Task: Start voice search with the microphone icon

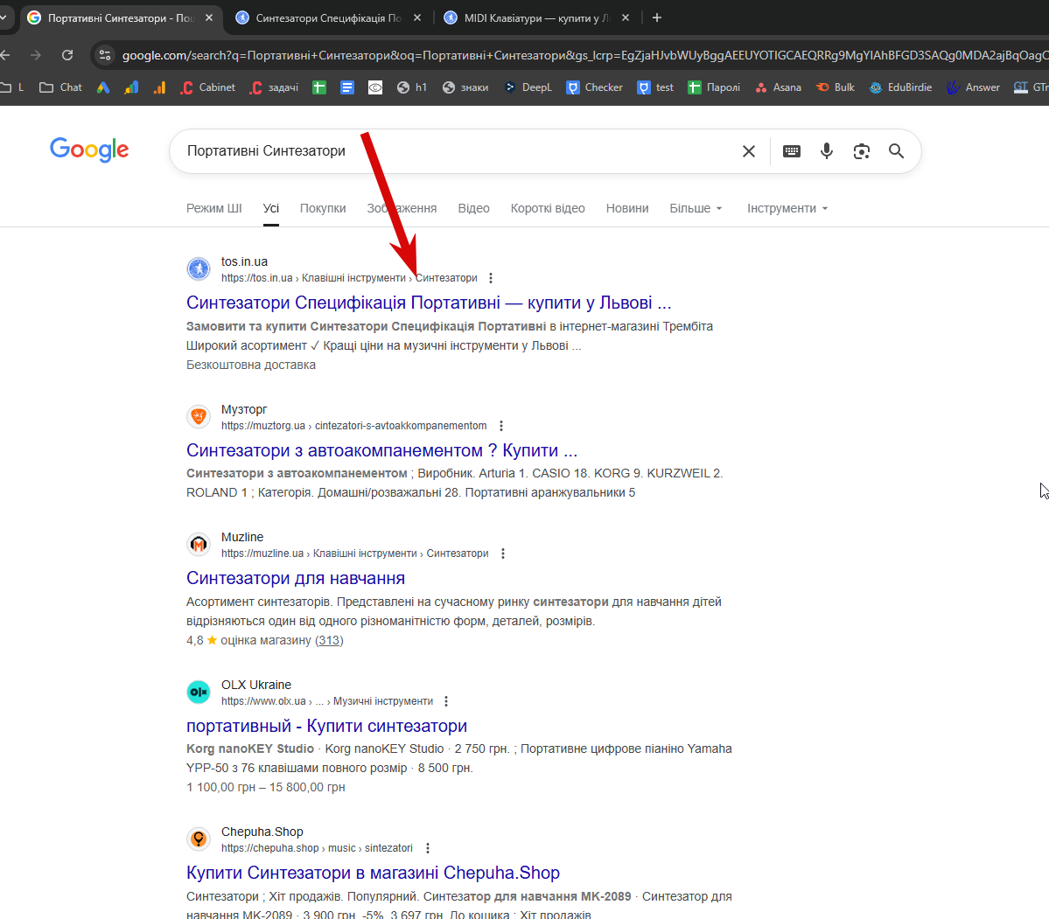Action: pos(826,151)
